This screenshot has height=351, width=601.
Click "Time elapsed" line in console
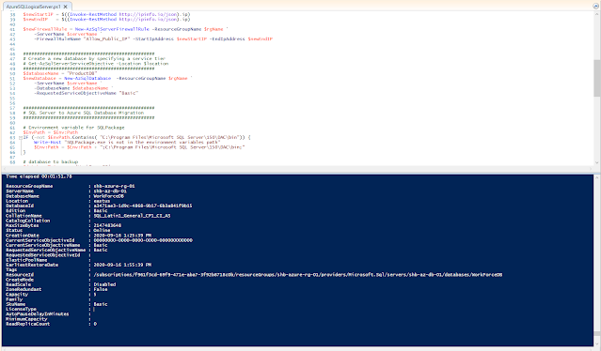click(40, 176)
